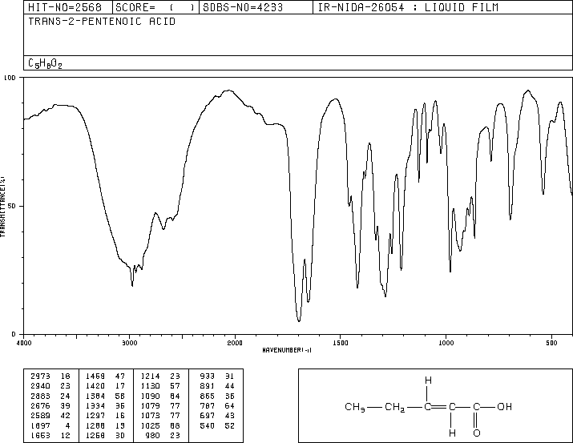
Task: Click the 1500 tick label on the wavenumber axis
Action: pos(341,343)
